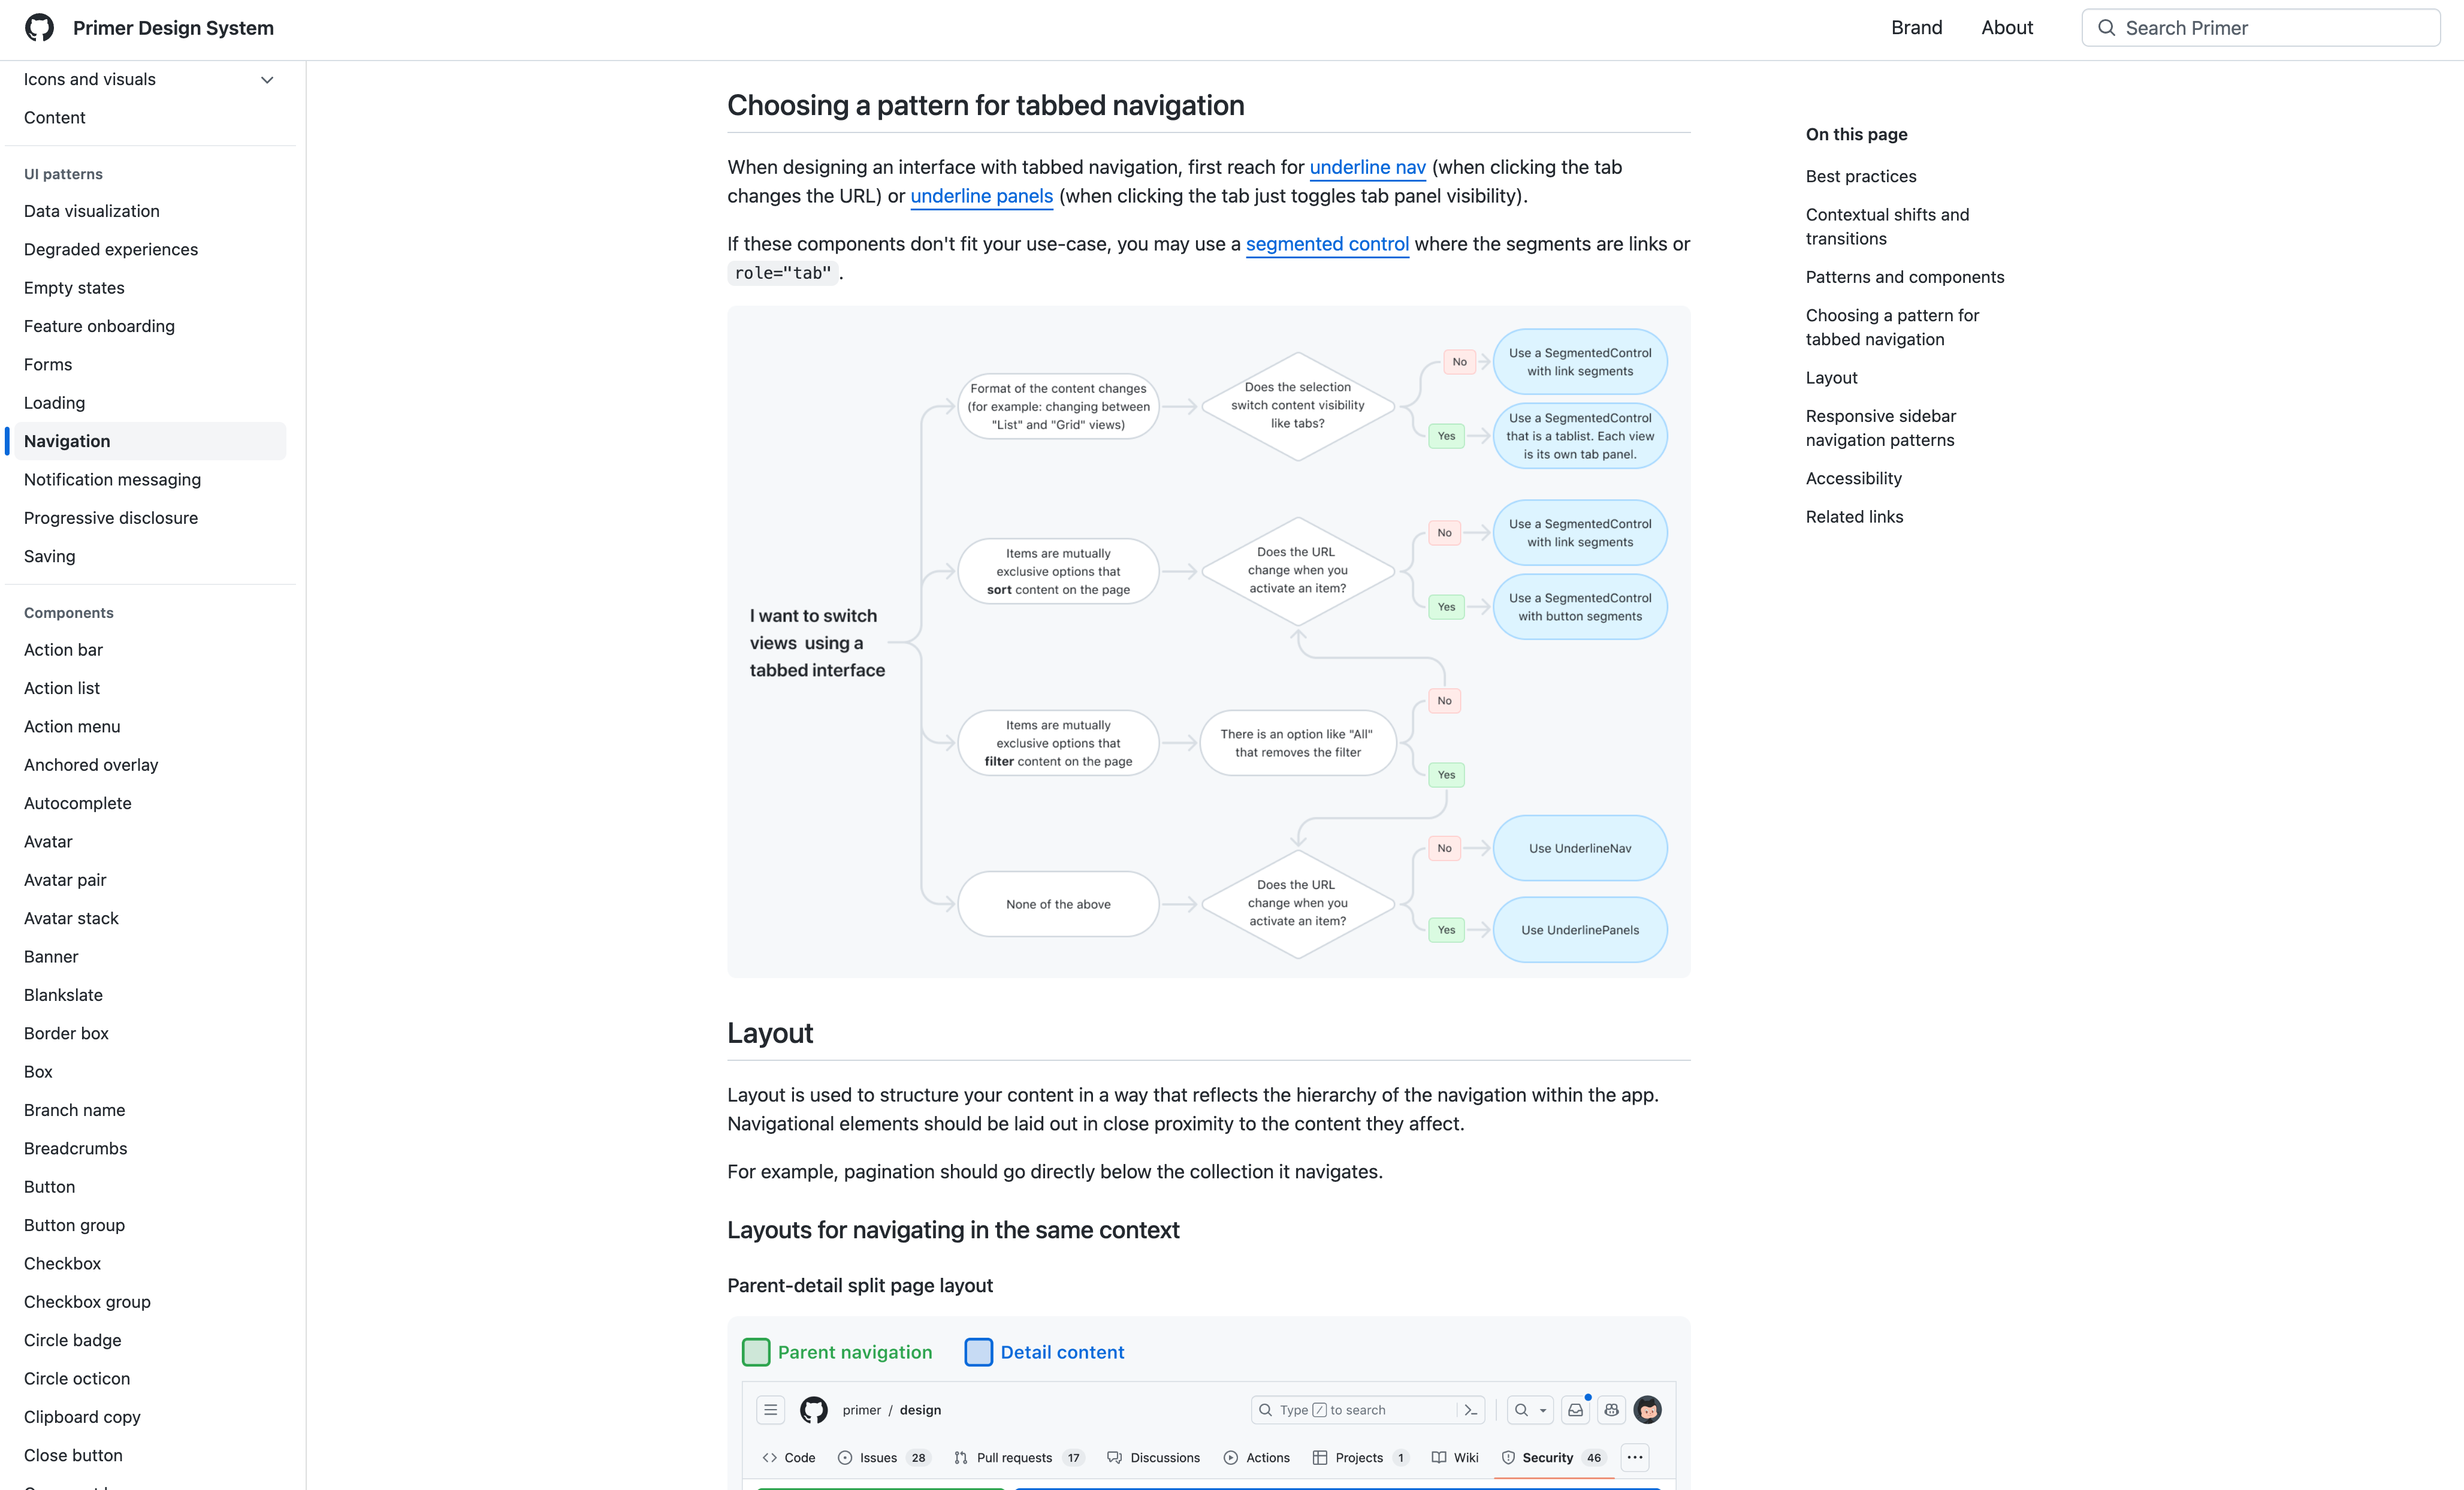
Task: Click the hamburger menu icon in the preview
Action: [771, 1409]
